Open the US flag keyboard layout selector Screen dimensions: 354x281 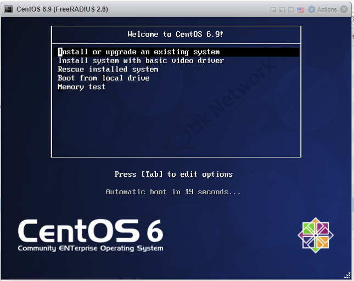pos(300,10)
